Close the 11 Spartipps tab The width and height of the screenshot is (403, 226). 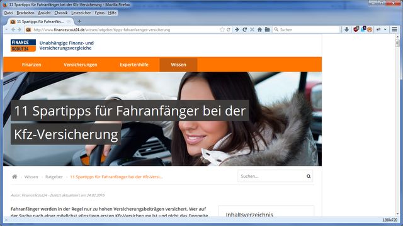(x=69, y=22)
